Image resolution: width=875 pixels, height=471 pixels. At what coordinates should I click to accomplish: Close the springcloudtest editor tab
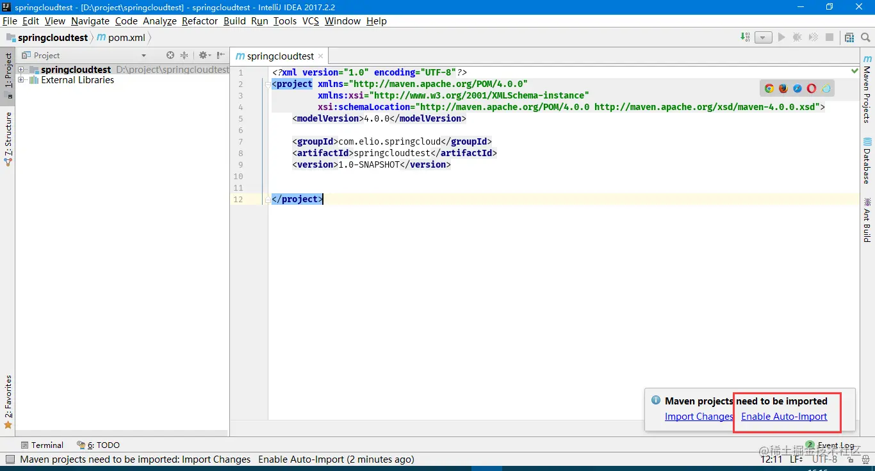pos(321,56)
